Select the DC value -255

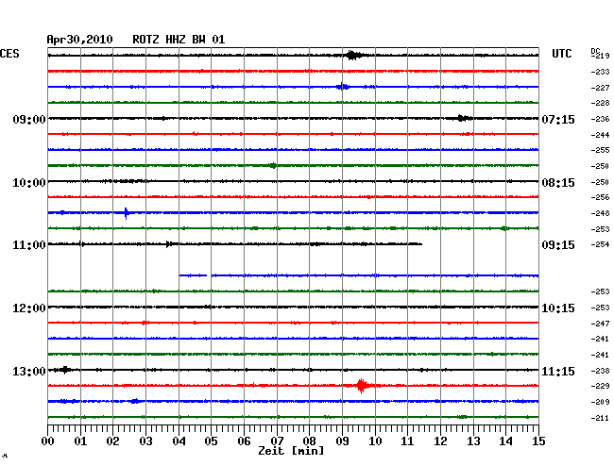point(600,151)
